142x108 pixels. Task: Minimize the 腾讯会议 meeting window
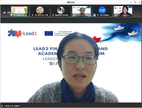131,2
